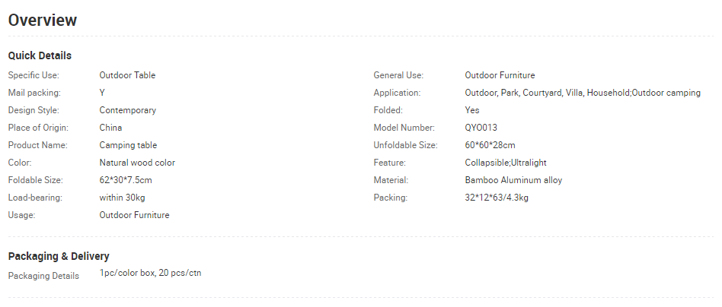Viewport: 722px width, 307px height.
Task: Select the Quick Details section title
Action: point(40,55)
